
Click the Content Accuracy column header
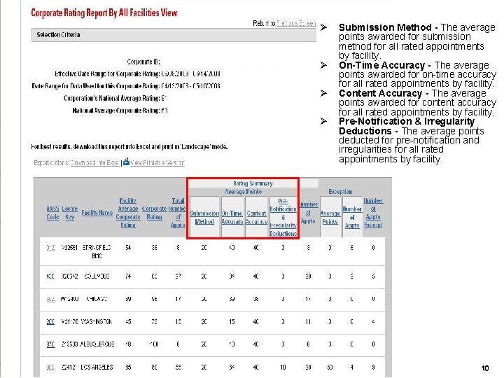[x=256, y=218]
